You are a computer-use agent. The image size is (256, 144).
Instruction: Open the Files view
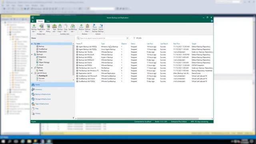pyautogui.click(x=52, y=108)
